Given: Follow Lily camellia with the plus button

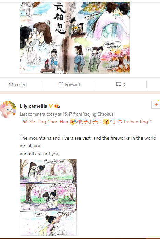Looking at the screenshot, I should [x=156, y=105].
